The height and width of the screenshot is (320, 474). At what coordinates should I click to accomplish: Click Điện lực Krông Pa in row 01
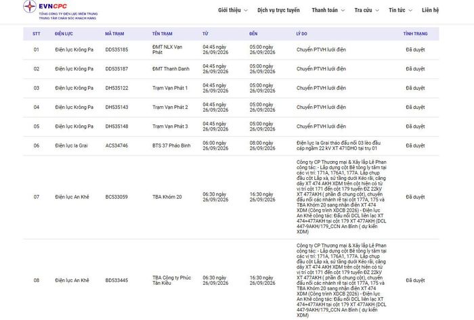coord(74,49)
